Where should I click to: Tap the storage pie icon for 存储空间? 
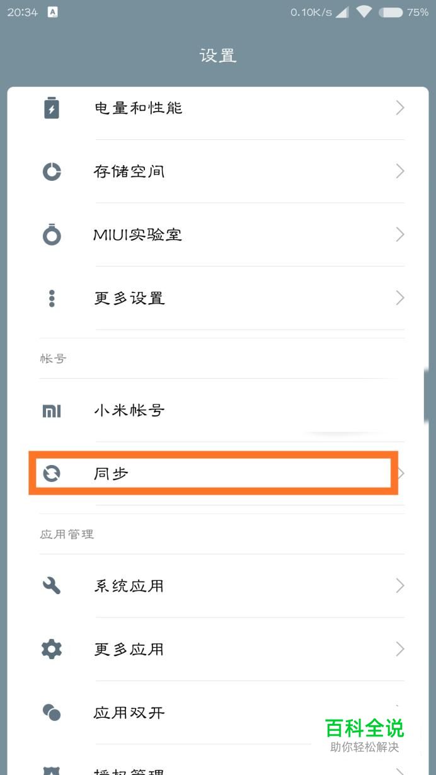tap(52, 171)
